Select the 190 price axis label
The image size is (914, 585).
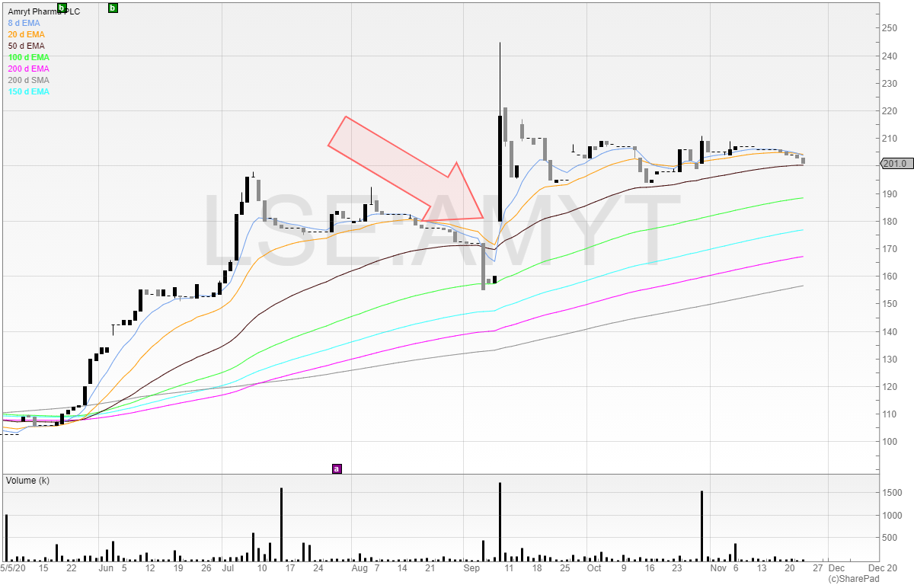point(890,193)
